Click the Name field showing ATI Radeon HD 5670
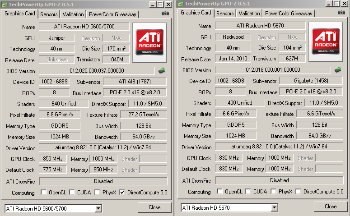This screenshot has width=350, height=216. point(260,26)
